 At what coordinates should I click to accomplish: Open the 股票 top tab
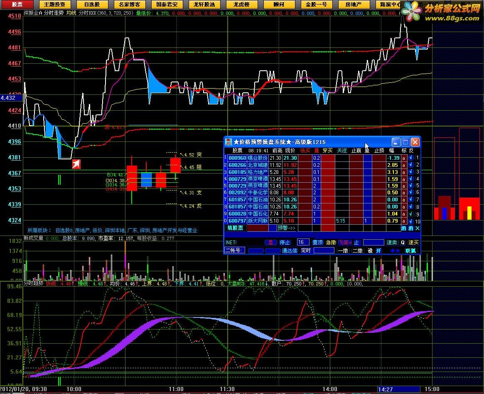tap(17, 4)
